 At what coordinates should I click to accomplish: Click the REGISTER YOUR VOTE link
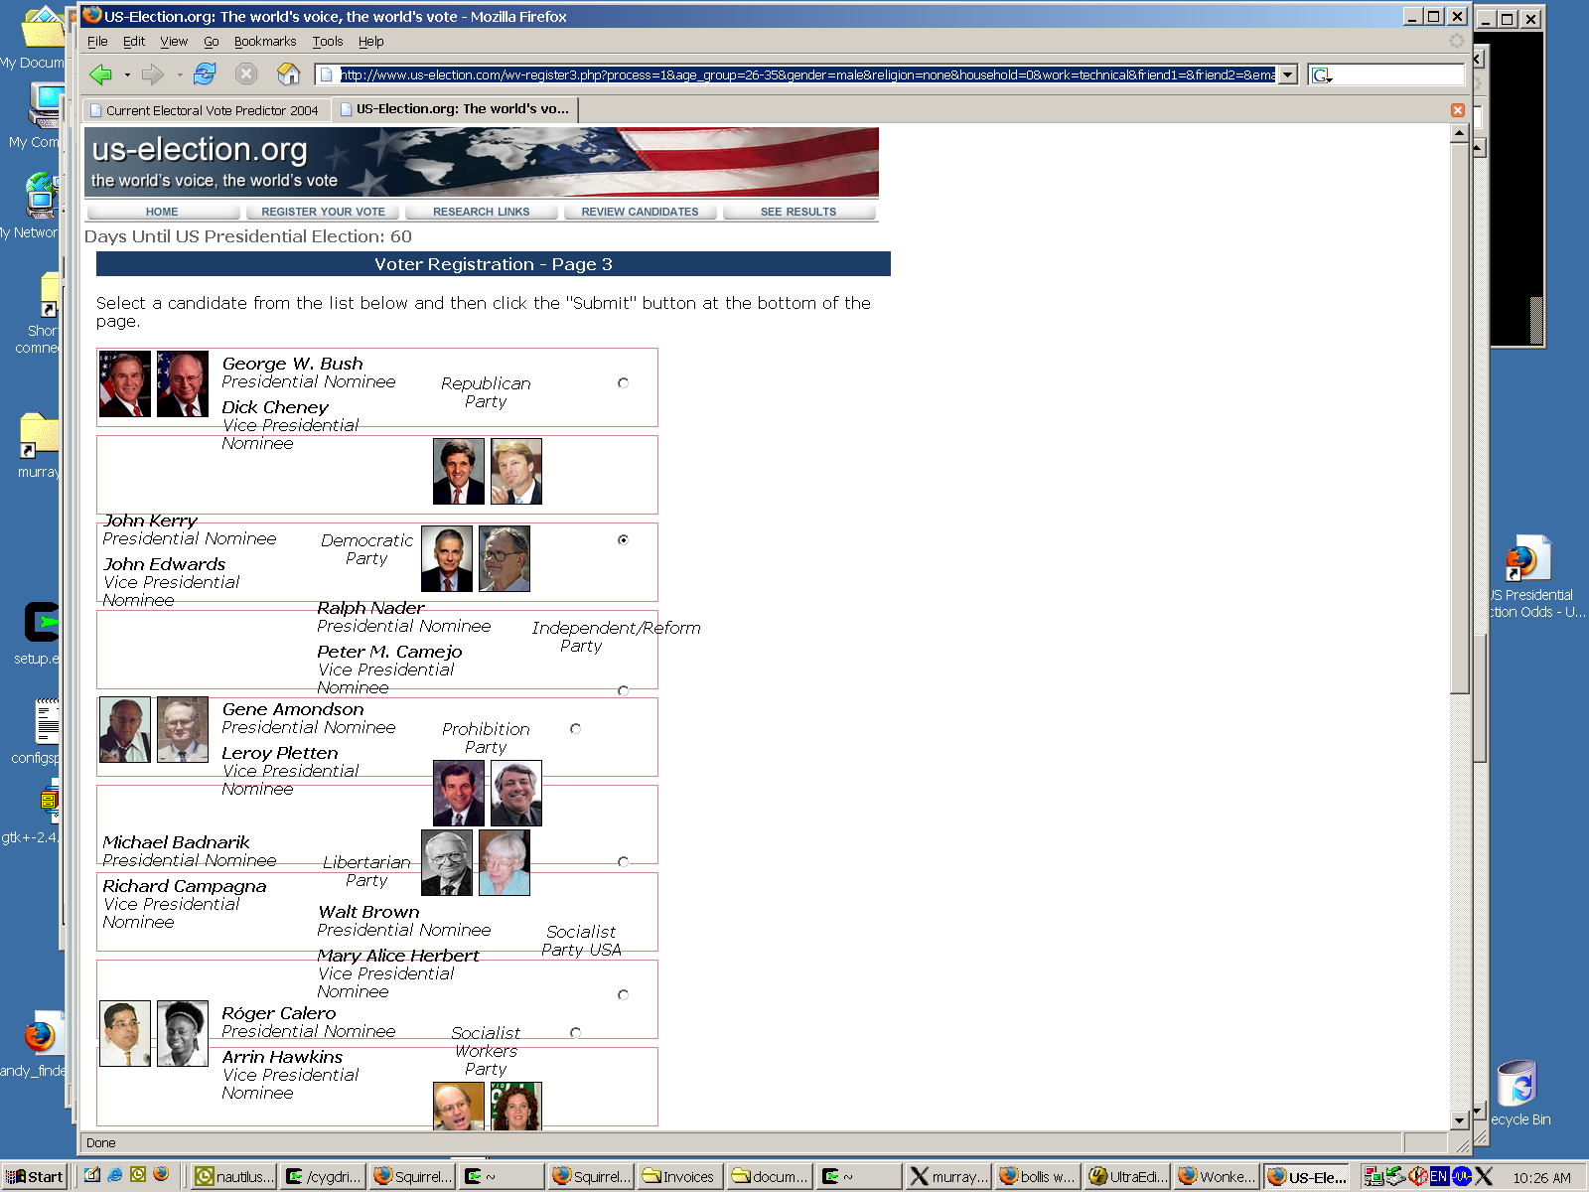pos(323,212)
